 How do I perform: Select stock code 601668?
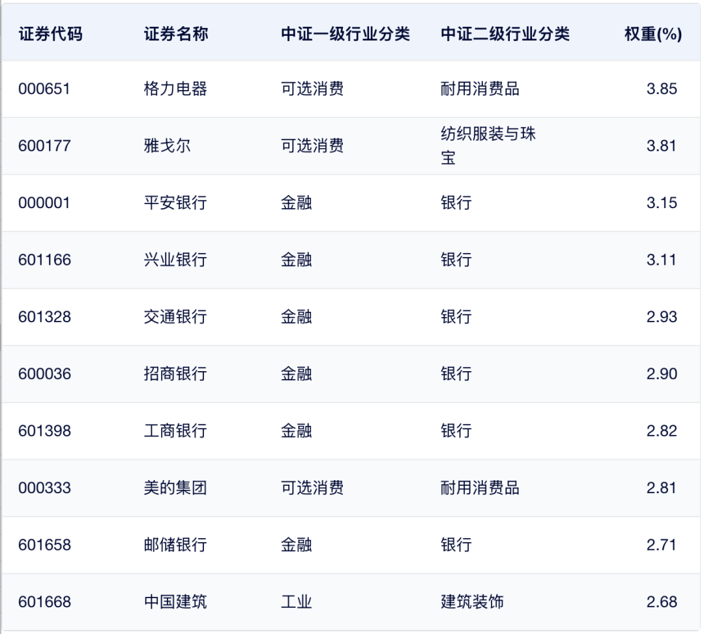pos(44,602)
